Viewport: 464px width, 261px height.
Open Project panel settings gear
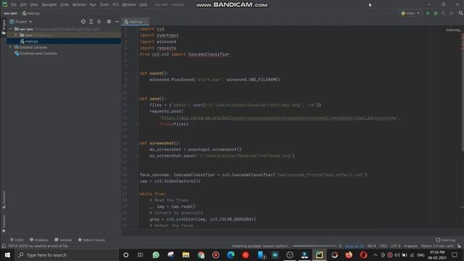[x=109, y=22]
